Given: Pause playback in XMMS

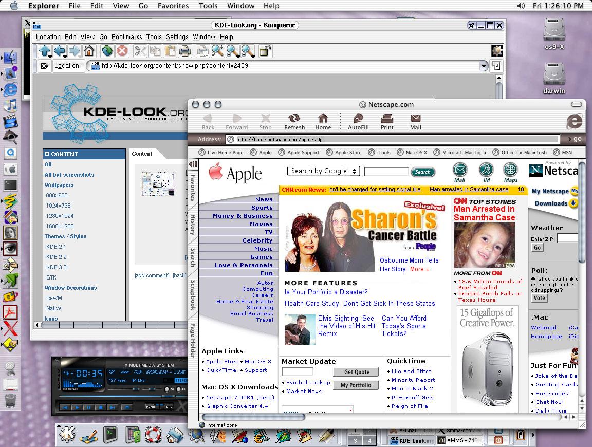Looking at the screenshot, I should (89, 407).
